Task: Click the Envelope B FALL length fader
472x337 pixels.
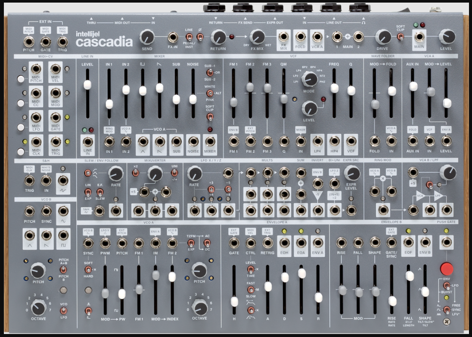Action: click(x=409, y=276)
